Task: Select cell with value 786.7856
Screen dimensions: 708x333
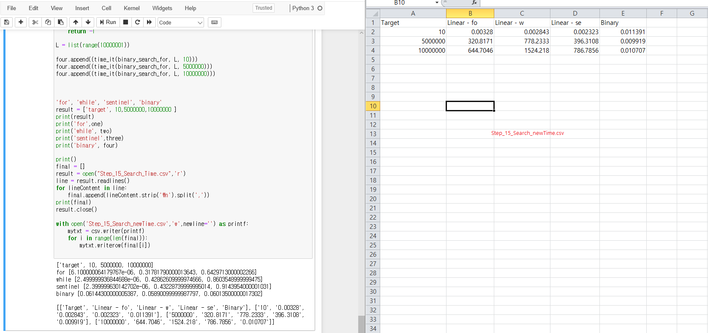Action: (x=575, y=51)
